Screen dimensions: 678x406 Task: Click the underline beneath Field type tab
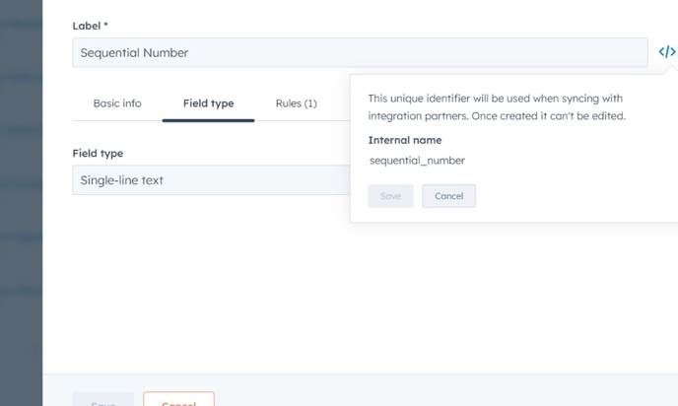click(208, 120)
